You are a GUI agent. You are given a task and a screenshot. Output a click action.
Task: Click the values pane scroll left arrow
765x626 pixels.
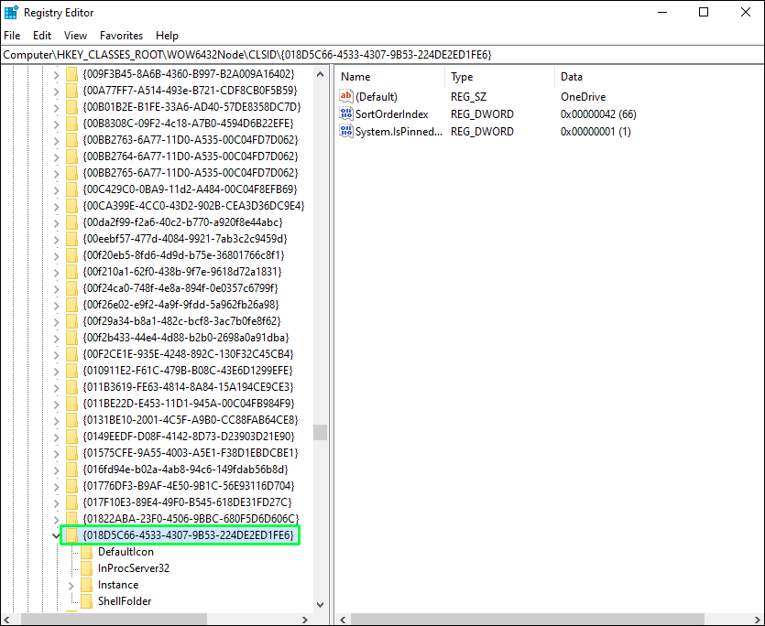coord(343,620)
